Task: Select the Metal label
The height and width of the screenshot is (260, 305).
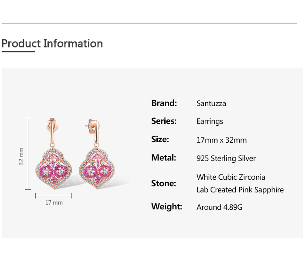Action: [x=163, y=158]
